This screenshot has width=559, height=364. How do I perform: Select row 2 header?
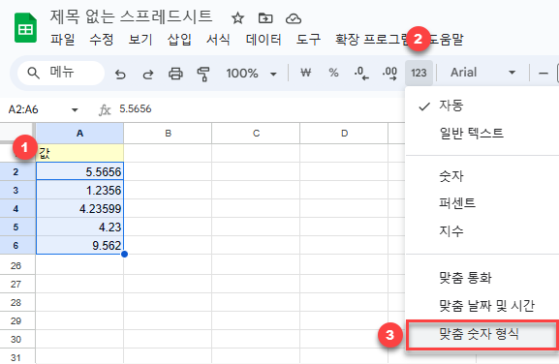point(16,171)
